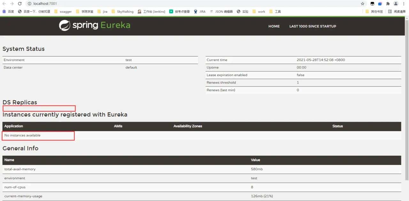Image resolution: width=409 pixels, height=201 pixels.
Task: Open LAST 1000 SINCE STARTUP page
Action: [x=313, y=26]
